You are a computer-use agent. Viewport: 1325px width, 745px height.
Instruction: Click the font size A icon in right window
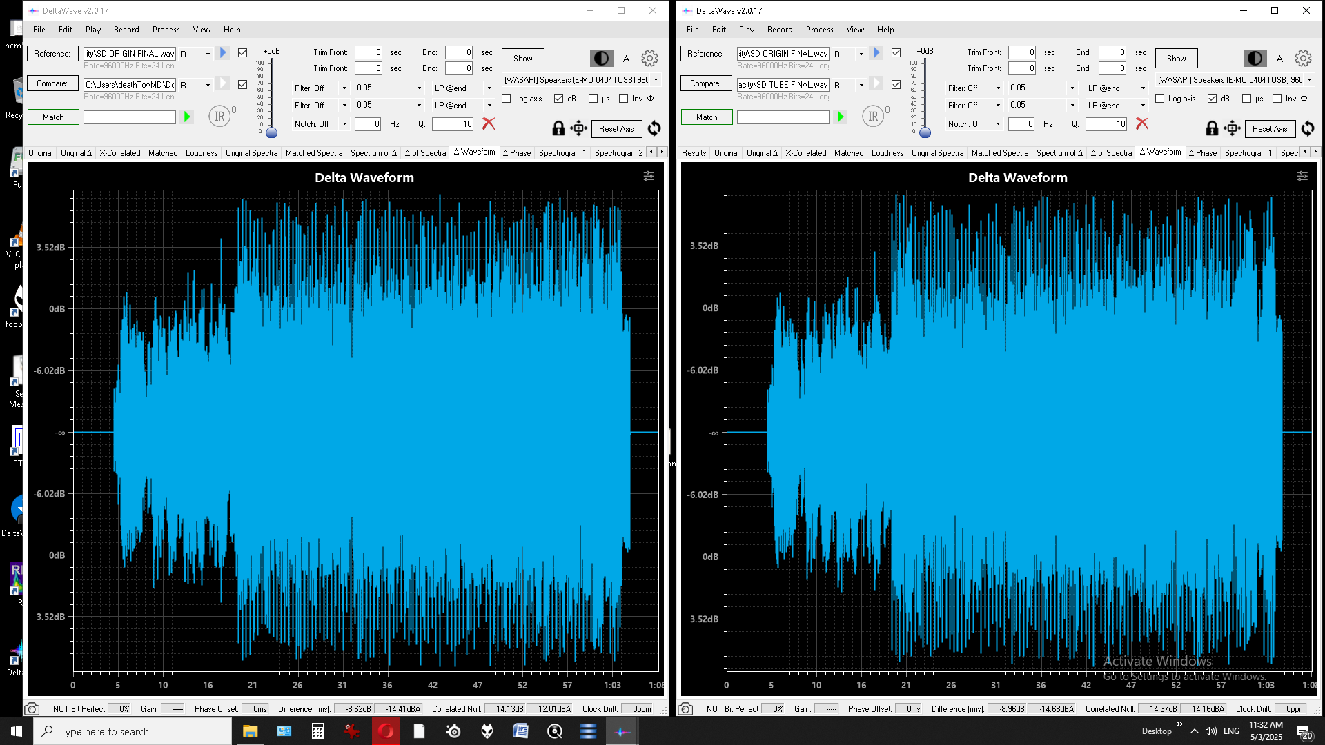coord(1279,59)
